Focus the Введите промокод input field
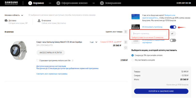Viewport: 196px width, 103px height. (149, 34)
